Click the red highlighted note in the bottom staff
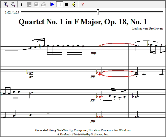166x137 pixels. (100, 117)
